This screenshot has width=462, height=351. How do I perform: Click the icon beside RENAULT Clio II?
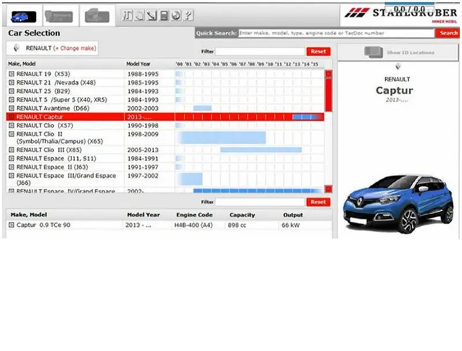pyautogui.click(x=12, y=134)
